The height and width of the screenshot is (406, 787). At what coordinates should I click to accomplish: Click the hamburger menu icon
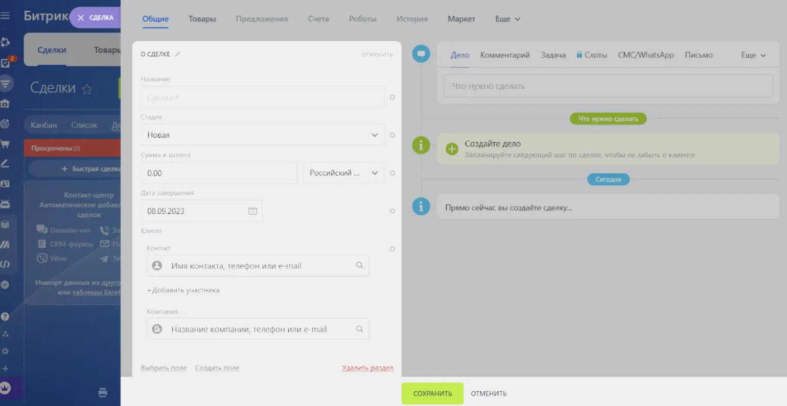[5, 16]
